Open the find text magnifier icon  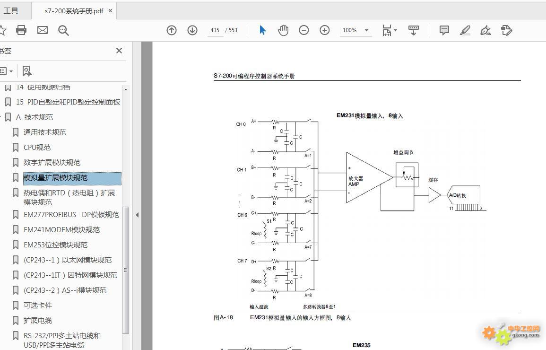[x=63, y=30]
